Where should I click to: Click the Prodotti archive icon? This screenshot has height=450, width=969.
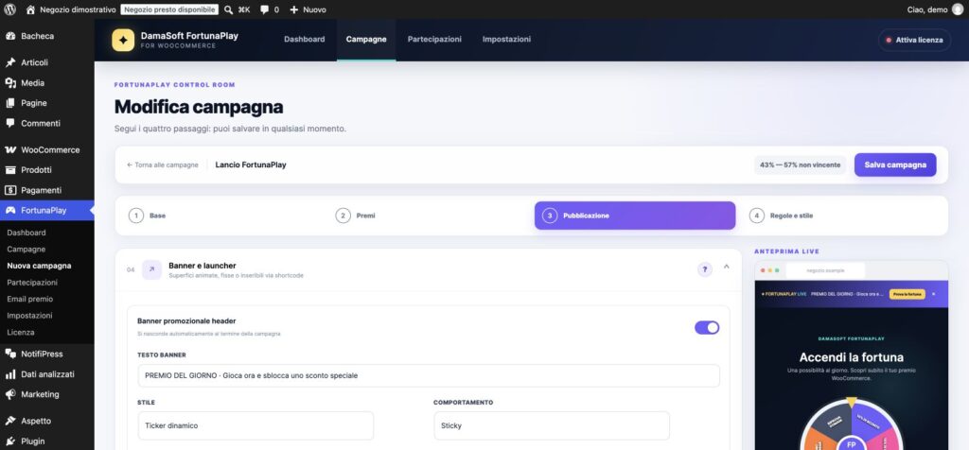point(9,170)
